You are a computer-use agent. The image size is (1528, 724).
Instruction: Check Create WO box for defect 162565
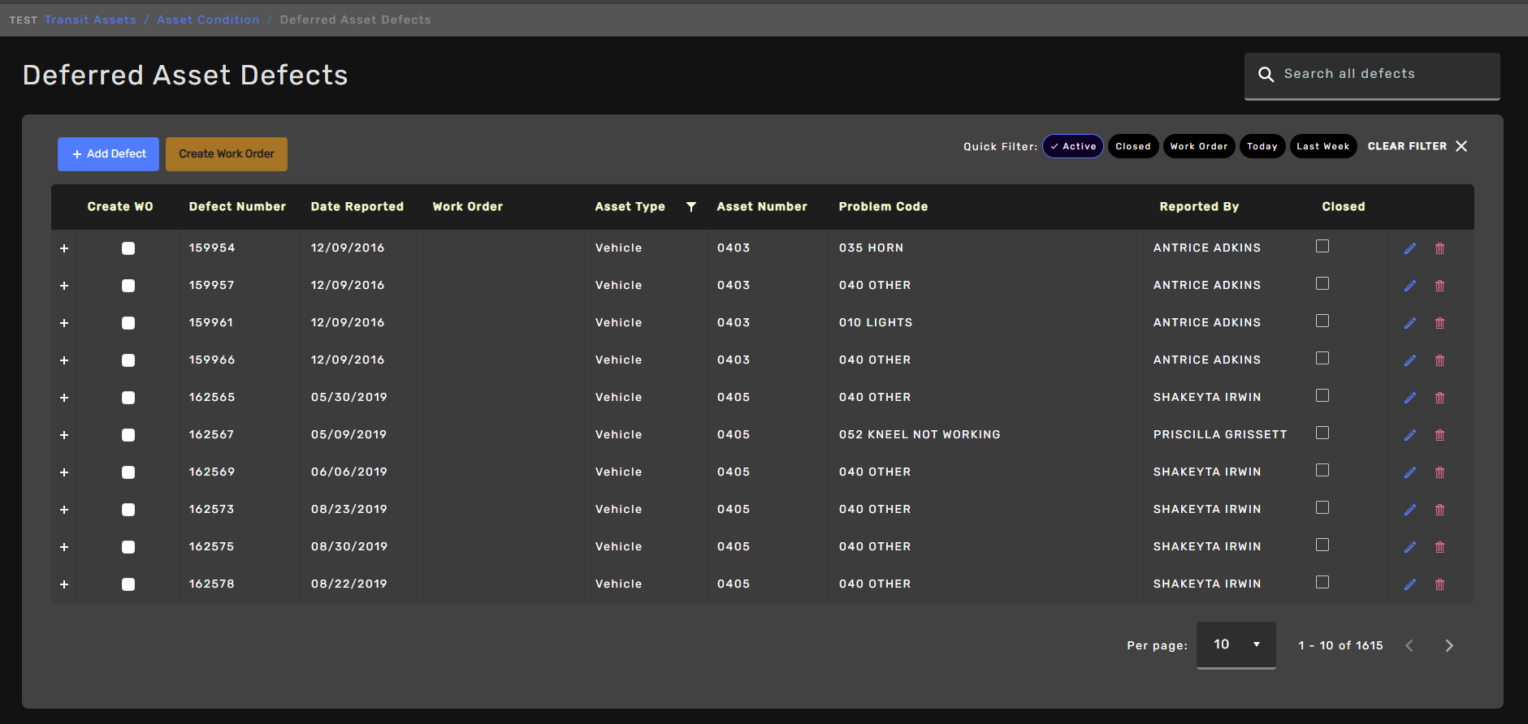click(x=128, y=398)
